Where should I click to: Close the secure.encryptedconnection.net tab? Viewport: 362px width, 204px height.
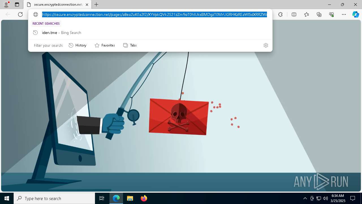[x=87, y=5]
